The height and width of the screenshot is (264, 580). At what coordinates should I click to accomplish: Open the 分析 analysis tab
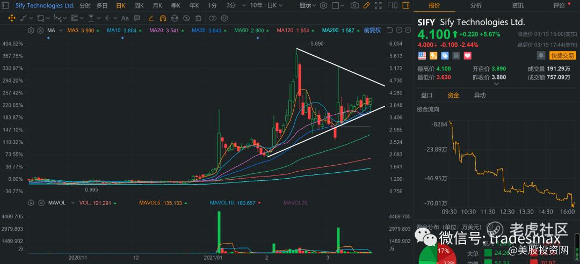pyautogui.click(x=476, y=5)
